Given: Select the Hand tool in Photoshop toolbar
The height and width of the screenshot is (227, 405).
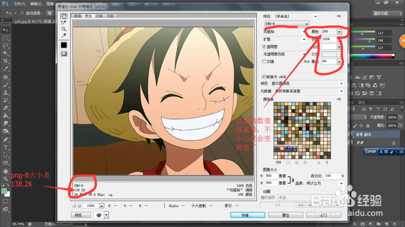Looking at the screenshot, I should [x=5, y=171].
